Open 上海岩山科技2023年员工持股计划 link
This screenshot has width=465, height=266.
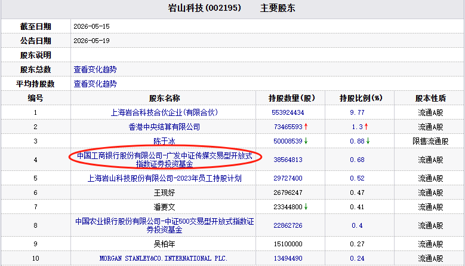164,178
